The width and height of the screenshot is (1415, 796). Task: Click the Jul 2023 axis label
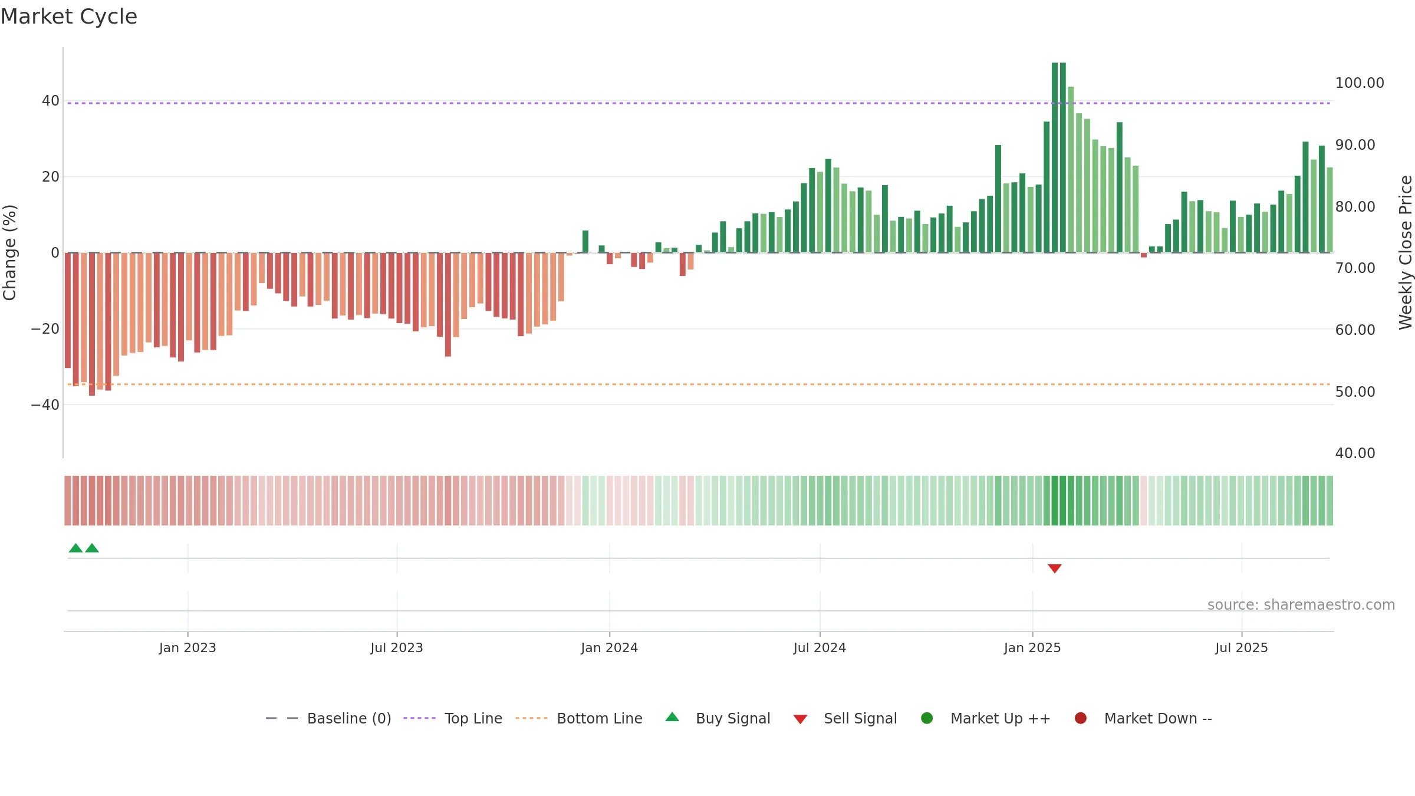[397, 647]
